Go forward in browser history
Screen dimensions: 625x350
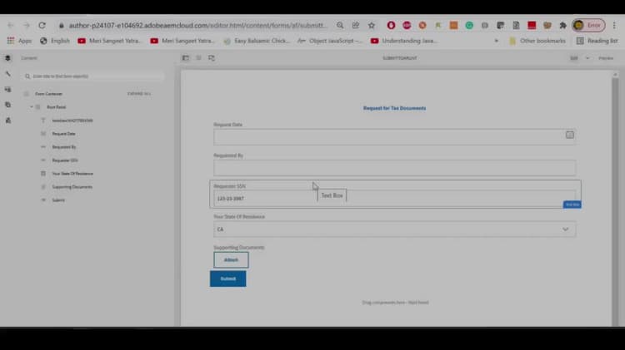[x=27, y=26]
